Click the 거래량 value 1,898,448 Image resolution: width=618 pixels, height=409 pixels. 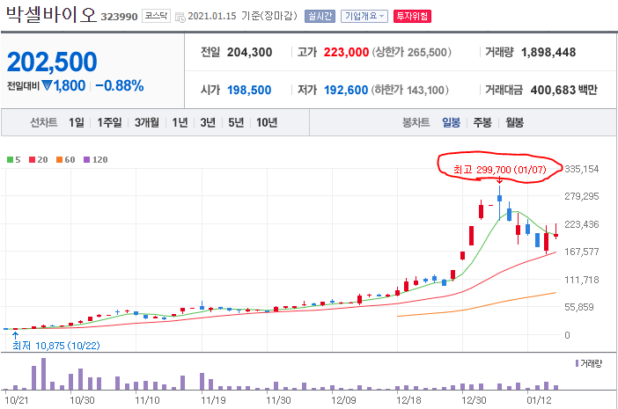(x=548, y=53)
